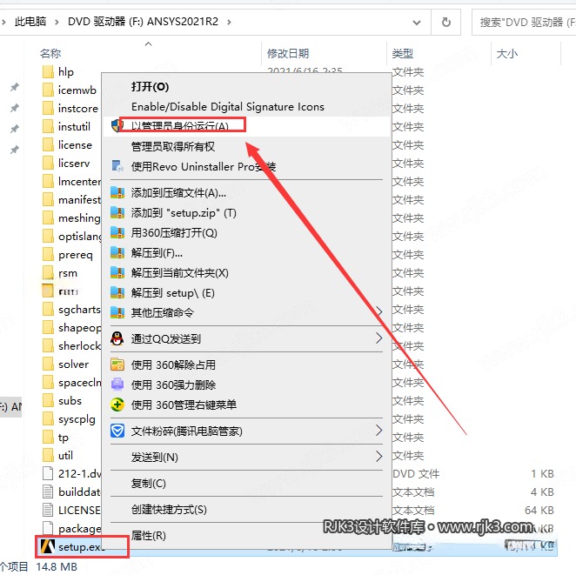
Task: Refresh the folder view
Action: coord(446,22)
